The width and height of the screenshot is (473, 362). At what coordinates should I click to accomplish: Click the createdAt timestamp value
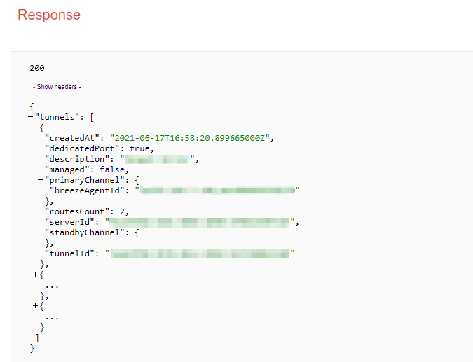pos(191,137)
